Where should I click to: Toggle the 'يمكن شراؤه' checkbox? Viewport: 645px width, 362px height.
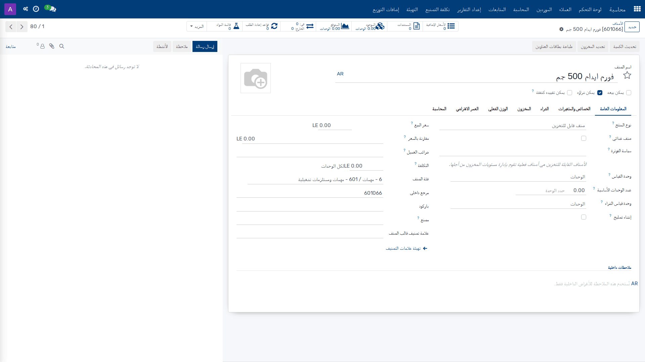click(600, 93)
